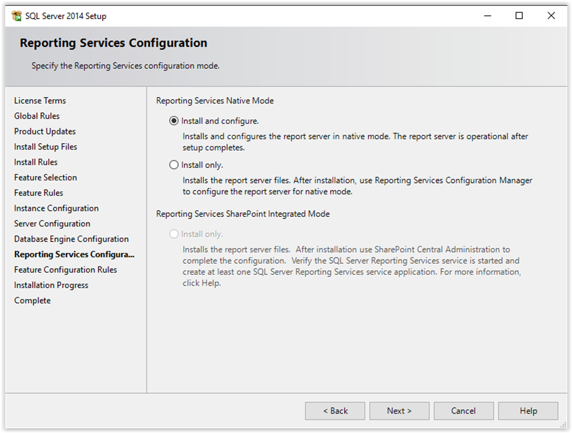
Task: Click Instance Configuration in the step list
Action: click(56, 208)
